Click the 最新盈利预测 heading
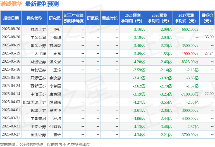 coord(42,4)
